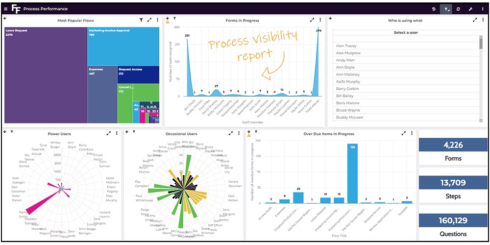Open the Over Due Items panel options menu
The height and width of the screenshot is (245, 490).
tap(412, 133)
